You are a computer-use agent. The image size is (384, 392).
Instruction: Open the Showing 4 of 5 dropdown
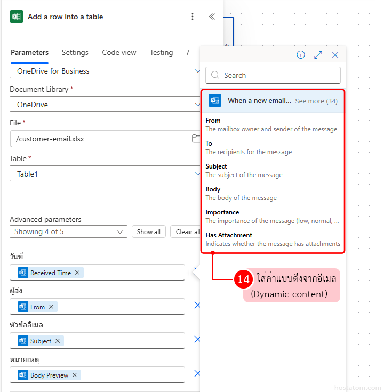coord(68,231)
